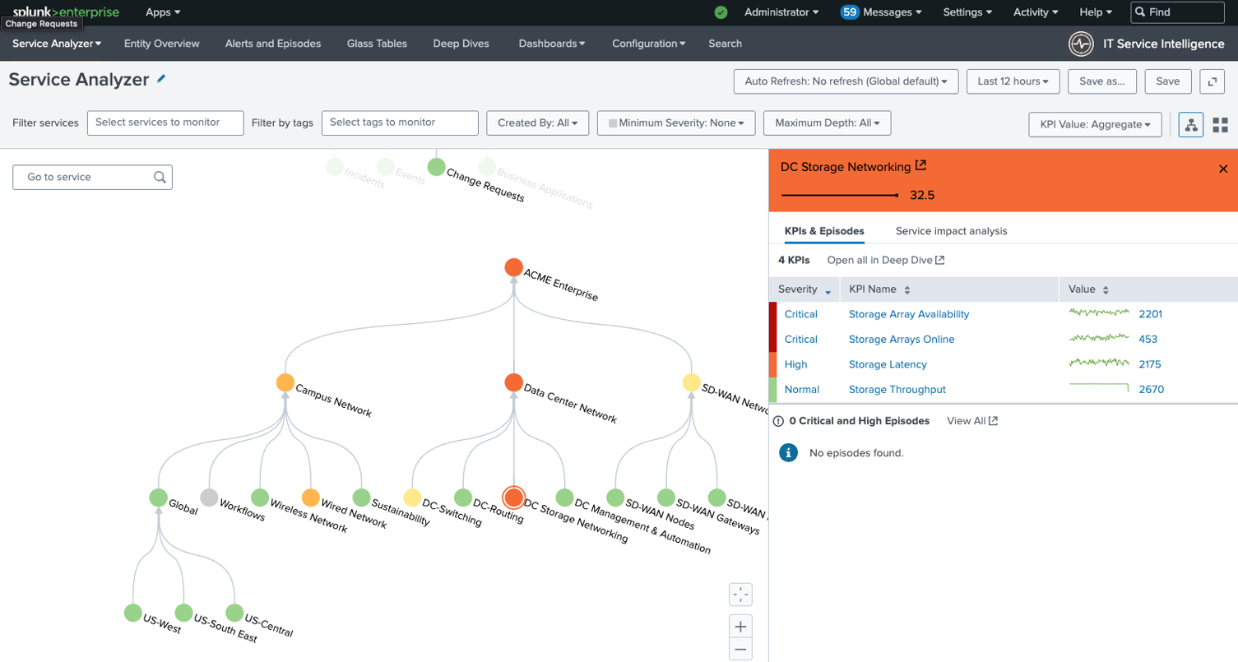Navigate to Glass Tables
This screenshot has height=662, width=1238.
point(377,44)
